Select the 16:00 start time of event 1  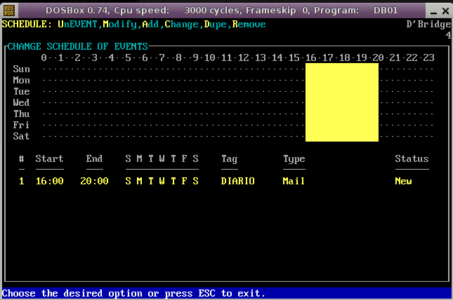tap(49, 181)
